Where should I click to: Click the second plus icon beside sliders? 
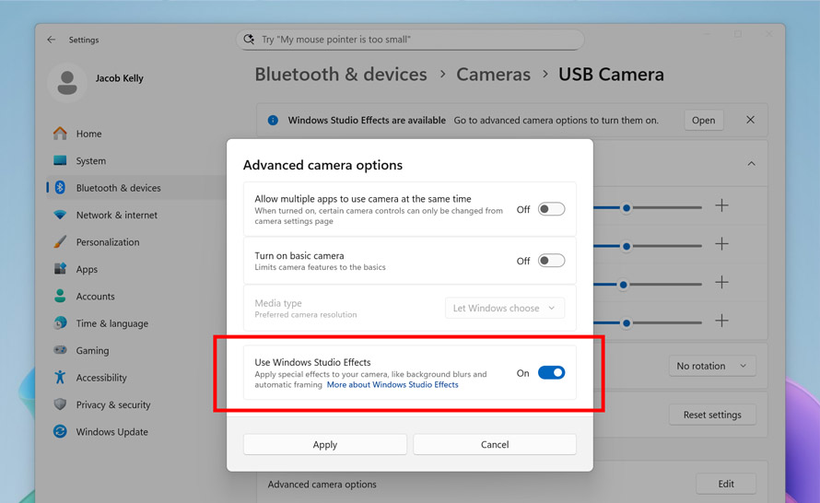tap(721, 243)
